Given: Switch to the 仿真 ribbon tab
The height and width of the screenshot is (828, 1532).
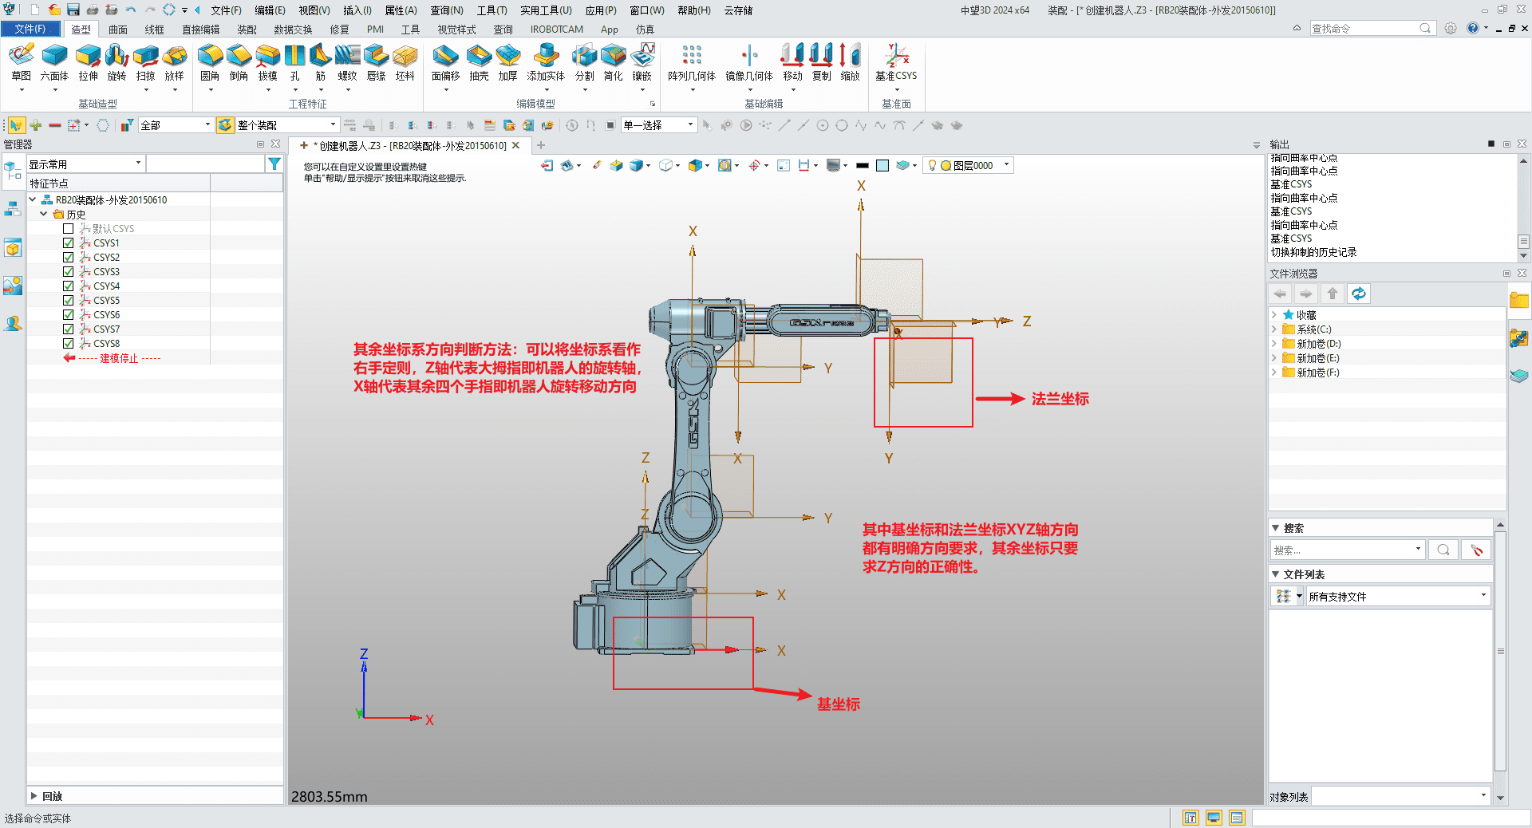Looking at the screenshot, I should click(x=645, y=30).
